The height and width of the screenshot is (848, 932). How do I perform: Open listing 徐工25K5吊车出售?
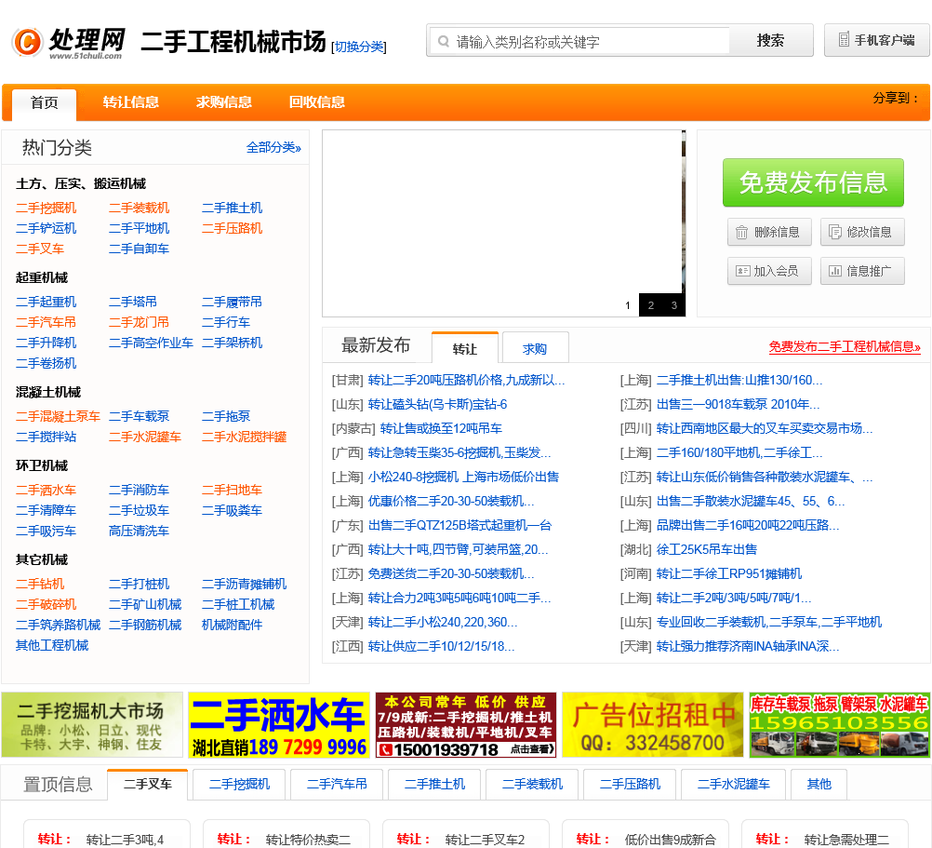(x=707, y=549)
